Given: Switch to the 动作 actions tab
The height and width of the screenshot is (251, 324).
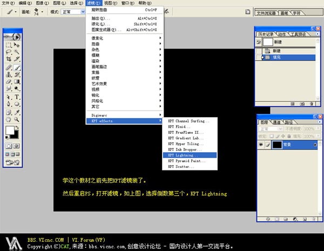Looking at the screenshot, I should pyautogui.click(x=282, y=34).
